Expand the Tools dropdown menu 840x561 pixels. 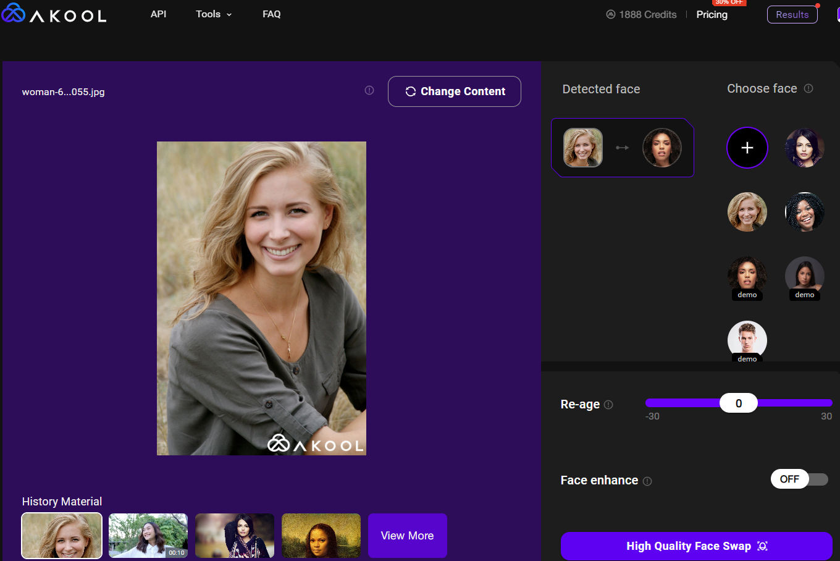coord(214,14)
